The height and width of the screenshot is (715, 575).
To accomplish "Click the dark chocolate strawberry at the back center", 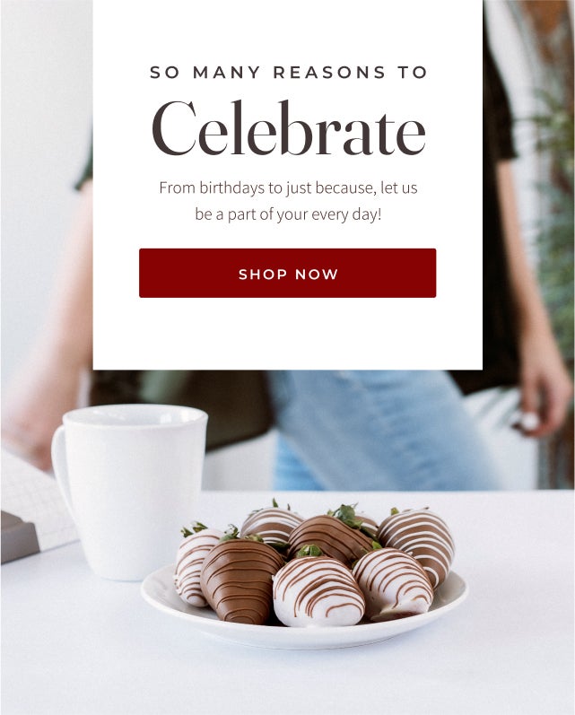I will click(330, 539).
